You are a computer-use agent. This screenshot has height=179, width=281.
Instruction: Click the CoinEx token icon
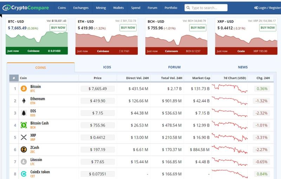(x=24, y=174)
